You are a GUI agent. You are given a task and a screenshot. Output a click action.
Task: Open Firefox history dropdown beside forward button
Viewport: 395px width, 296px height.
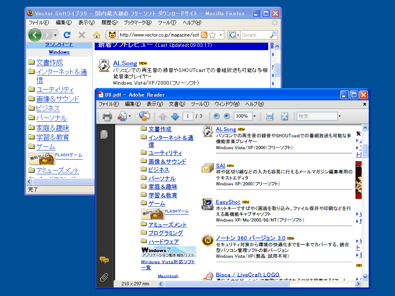point(55,35)
